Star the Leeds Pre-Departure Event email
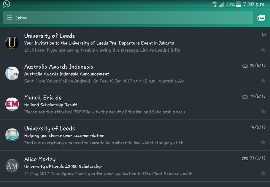The image size is (270, 187). pyautogui.click(x=263, y=50)
